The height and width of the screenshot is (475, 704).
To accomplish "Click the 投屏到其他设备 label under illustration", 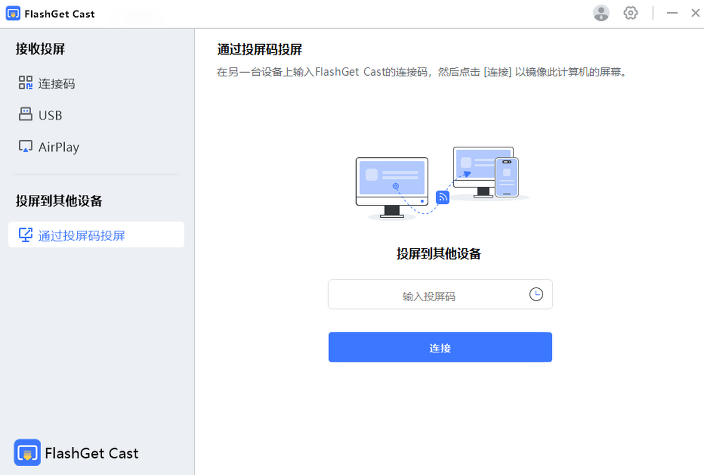I will tap(439, 254).
